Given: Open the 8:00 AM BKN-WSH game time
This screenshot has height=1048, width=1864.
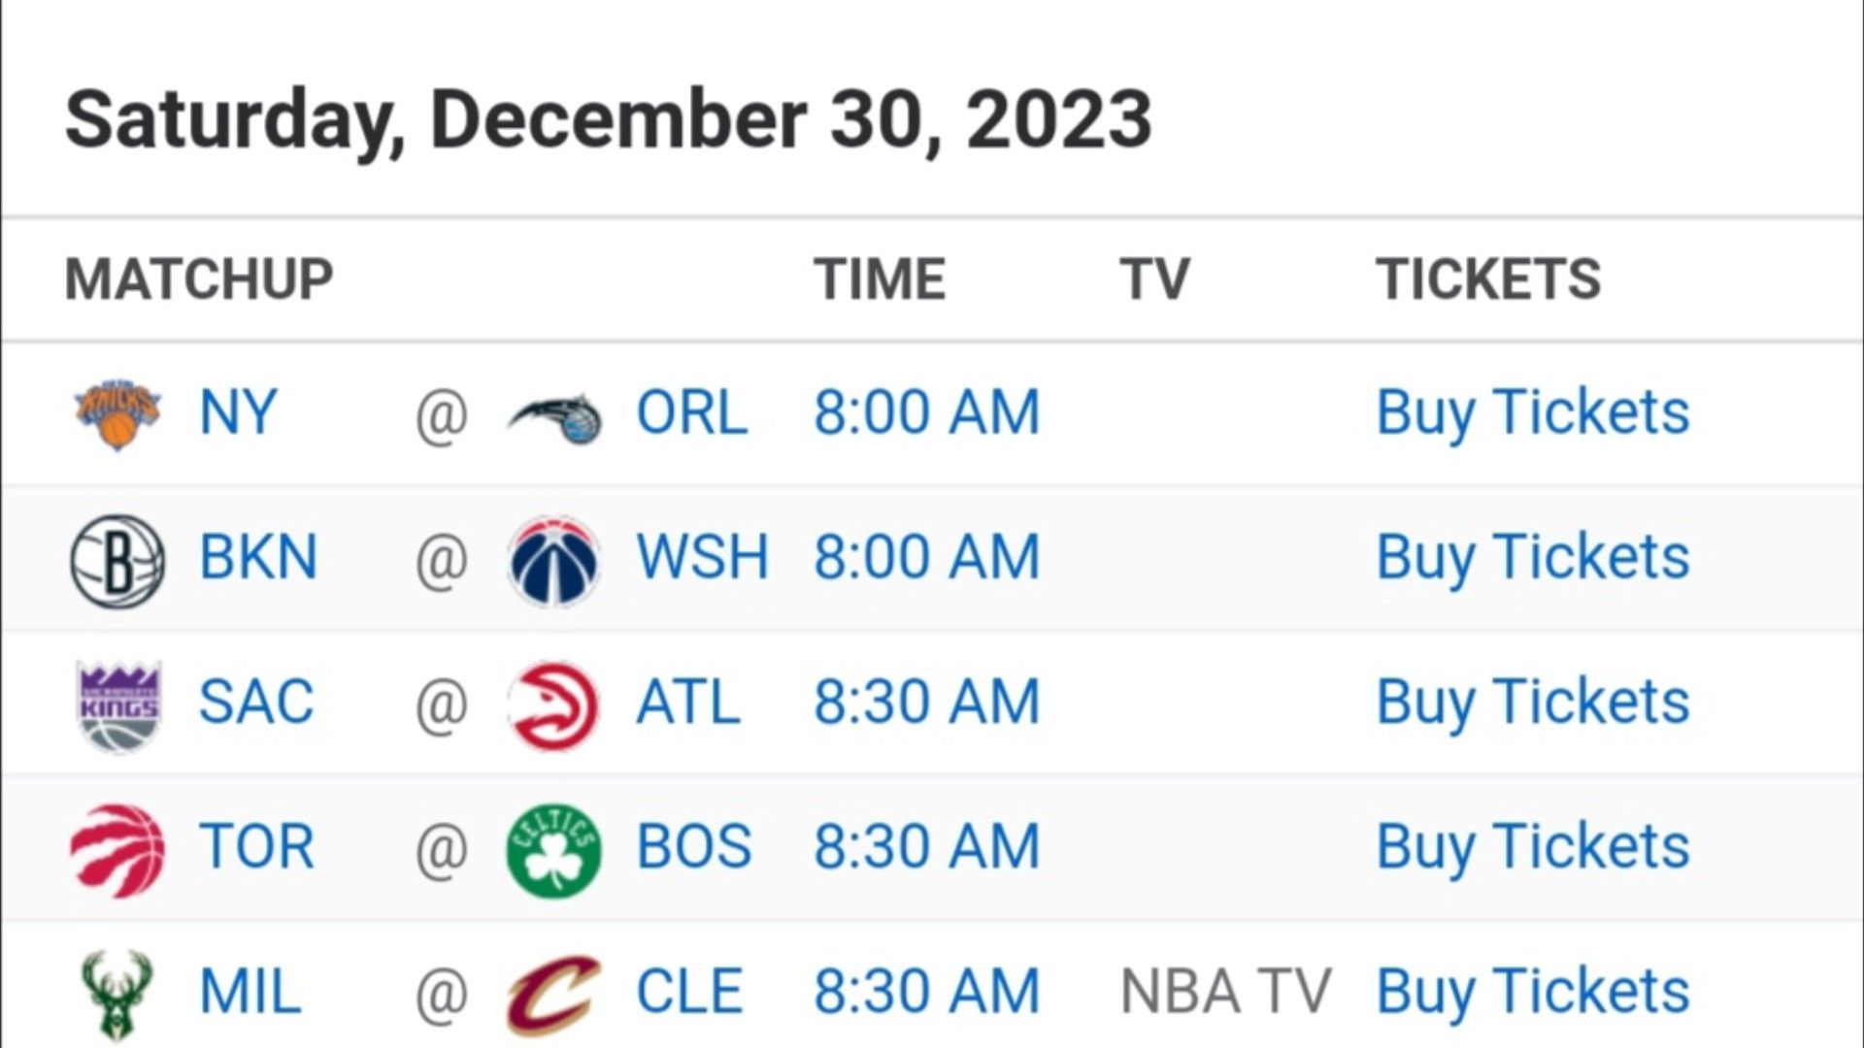Looking at the screenshot, I should 926,557.
